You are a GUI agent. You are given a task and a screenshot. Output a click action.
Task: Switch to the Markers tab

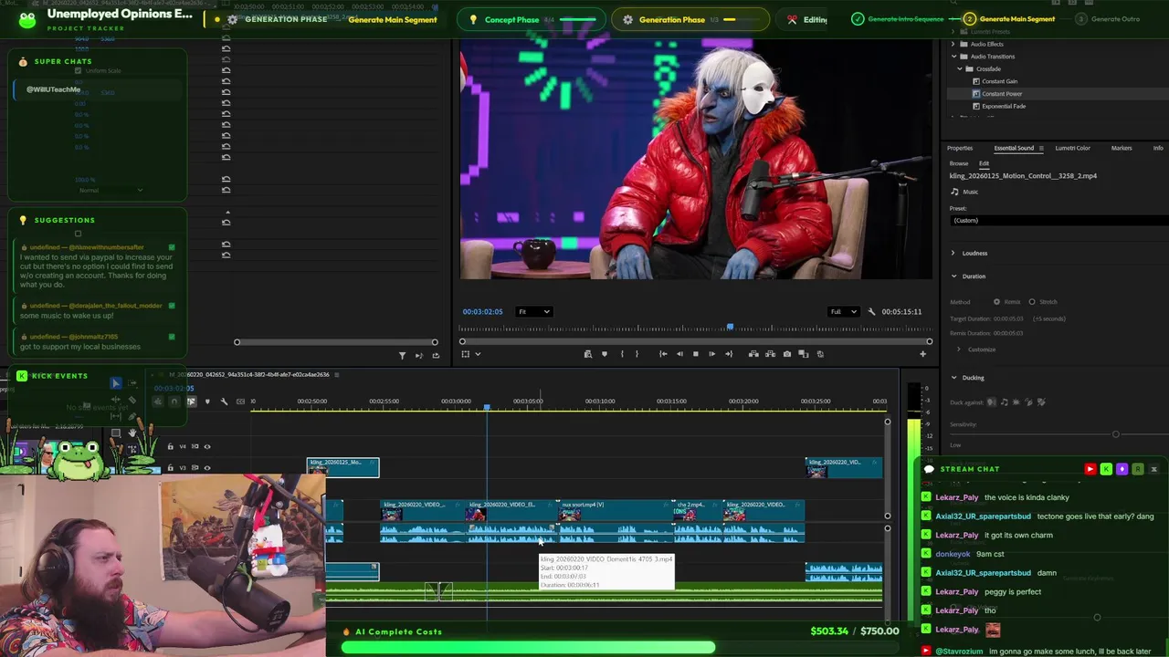pyautogui.click(x=1122, y=148)
